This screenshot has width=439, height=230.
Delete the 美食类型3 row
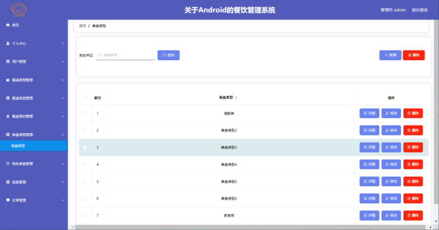click(x=413, y=148)
